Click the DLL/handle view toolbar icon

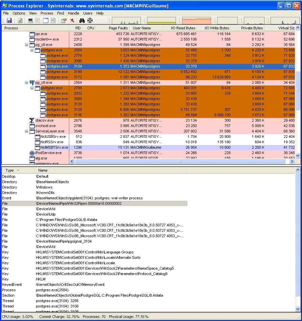(x=53, y=21)
